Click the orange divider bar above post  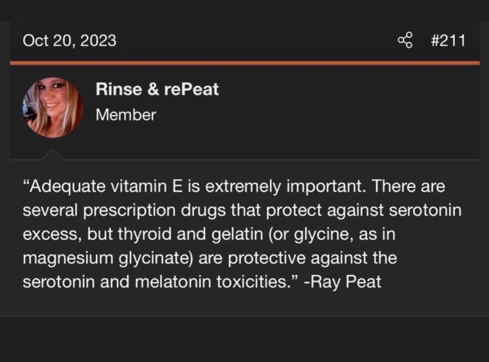(x=245, y=63)
